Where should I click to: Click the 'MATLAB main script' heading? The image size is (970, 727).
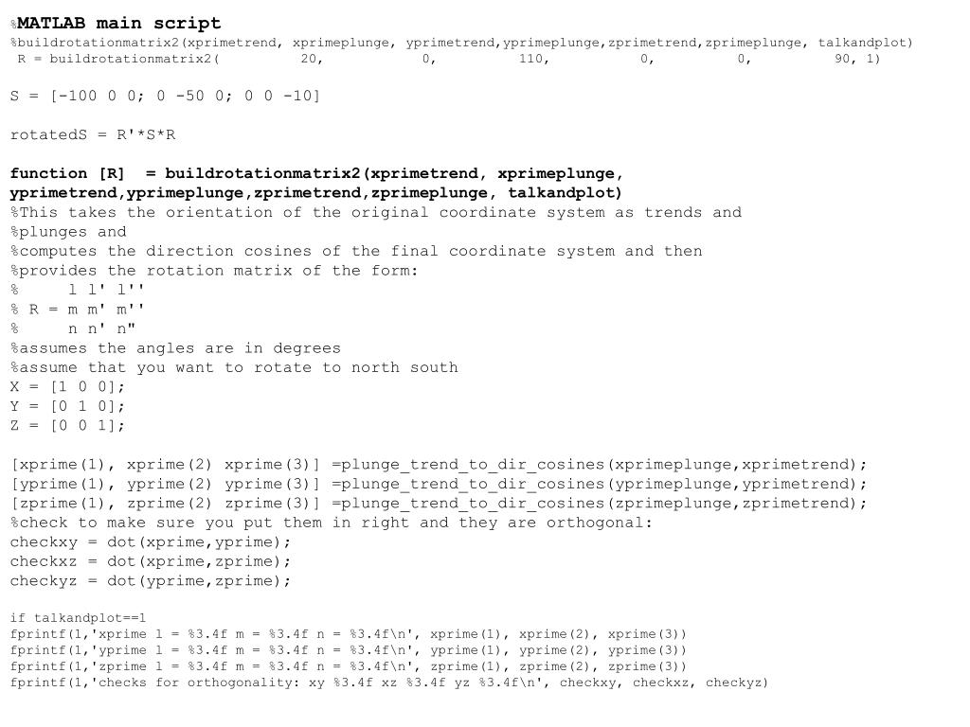tap(116, 24)
